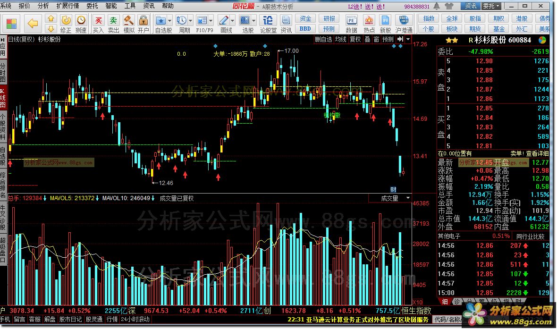557x329 pixels.
Task: Toggle 窗 multi-window mode
Action: point(376,39)
